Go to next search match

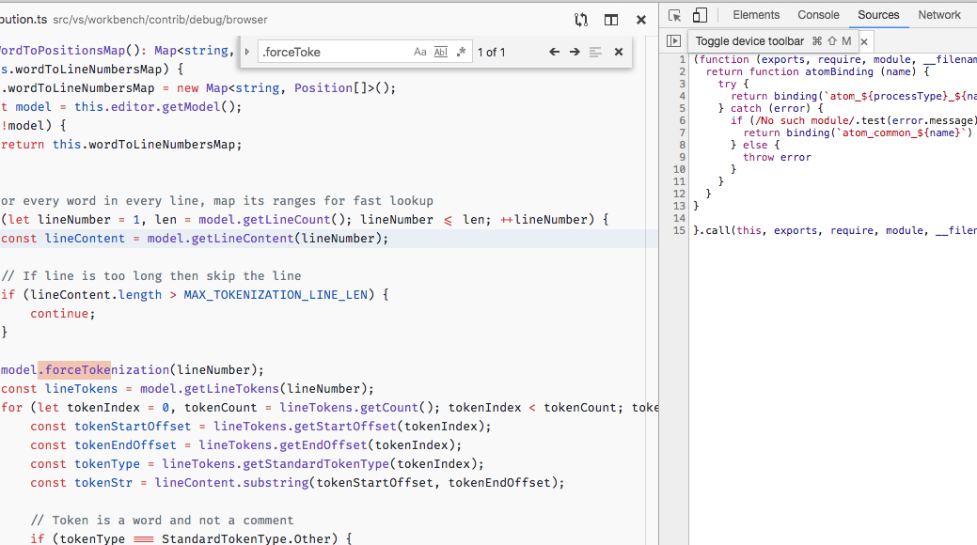[x=575, y=52]
